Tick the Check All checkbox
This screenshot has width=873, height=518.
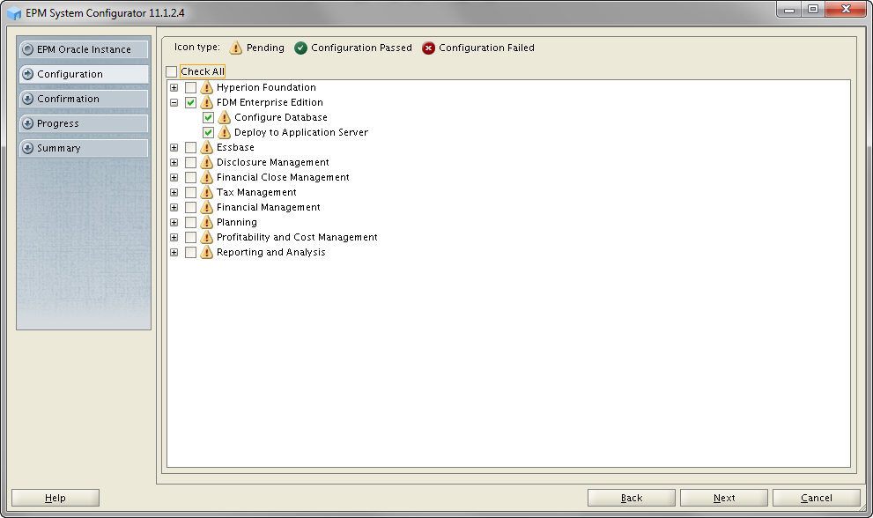(x=172, y=72)
